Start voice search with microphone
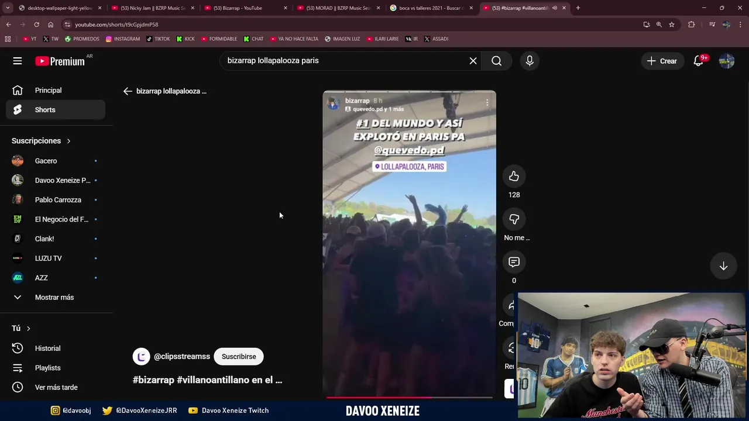 530,61
